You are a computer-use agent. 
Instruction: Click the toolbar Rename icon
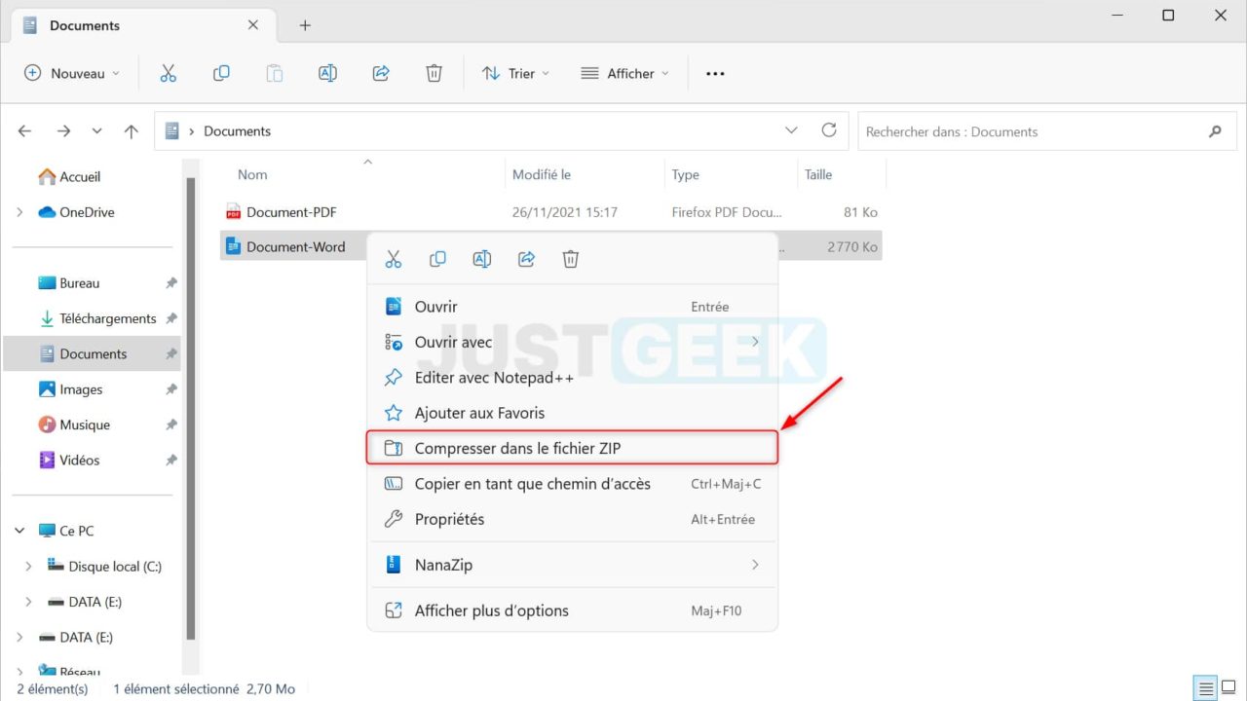328,73
